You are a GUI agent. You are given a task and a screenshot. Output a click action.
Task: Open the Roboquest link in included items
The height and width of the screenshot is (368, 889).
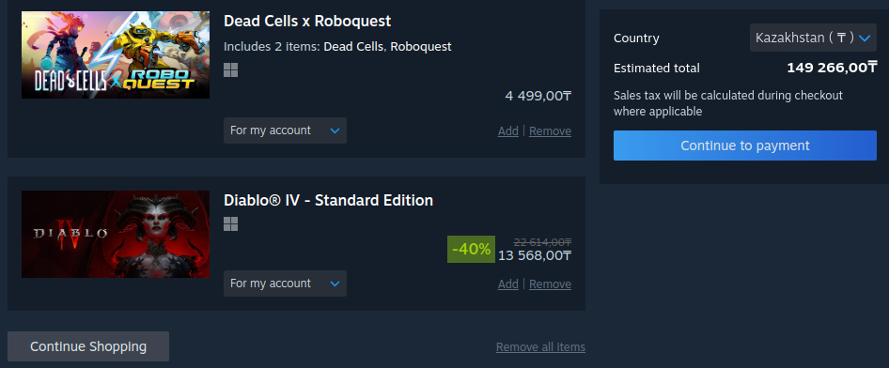point(421,46)
